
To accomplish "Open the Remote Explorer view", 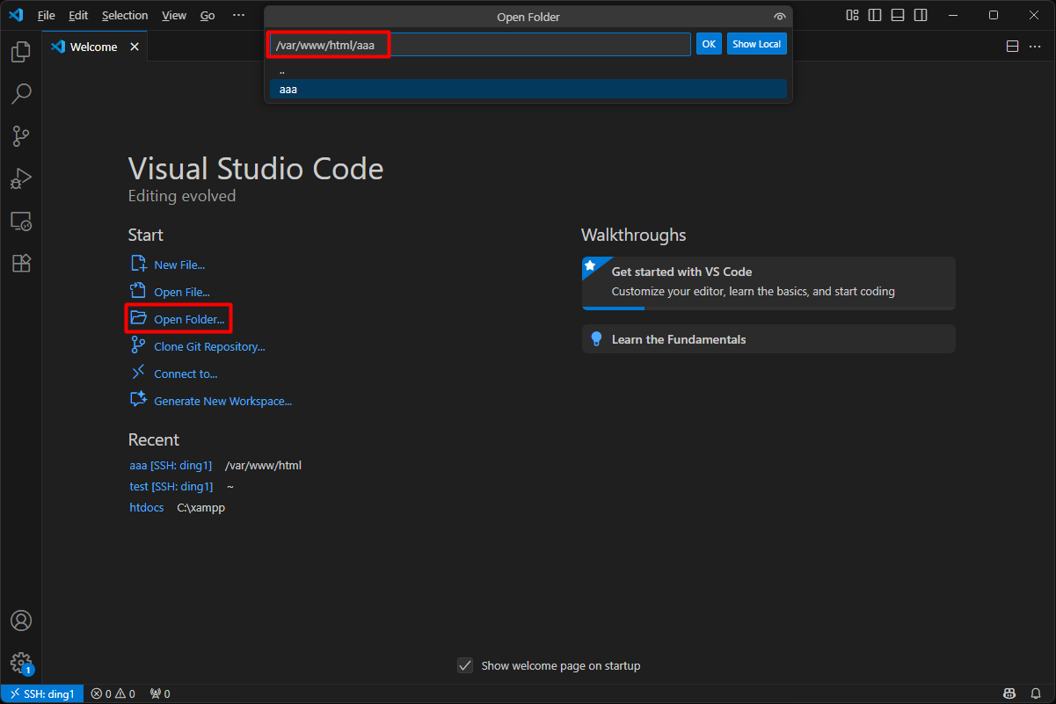I will click(x=21, y=221).
